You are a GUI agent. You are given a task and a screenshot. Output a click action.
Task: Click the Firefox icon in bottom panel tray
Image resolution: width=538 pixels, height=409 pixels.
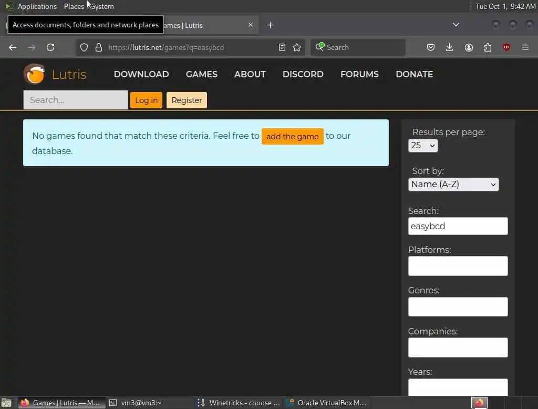(479, 403)
